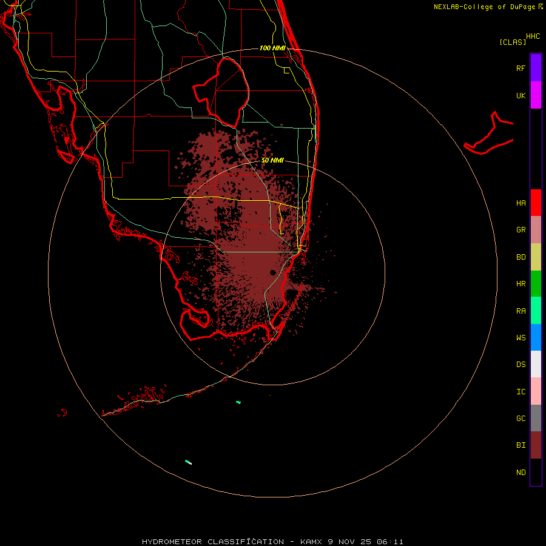This screenshot has height=546, width=546.
Task: Click the light pink IC swatch
Action: pos(536,391)
